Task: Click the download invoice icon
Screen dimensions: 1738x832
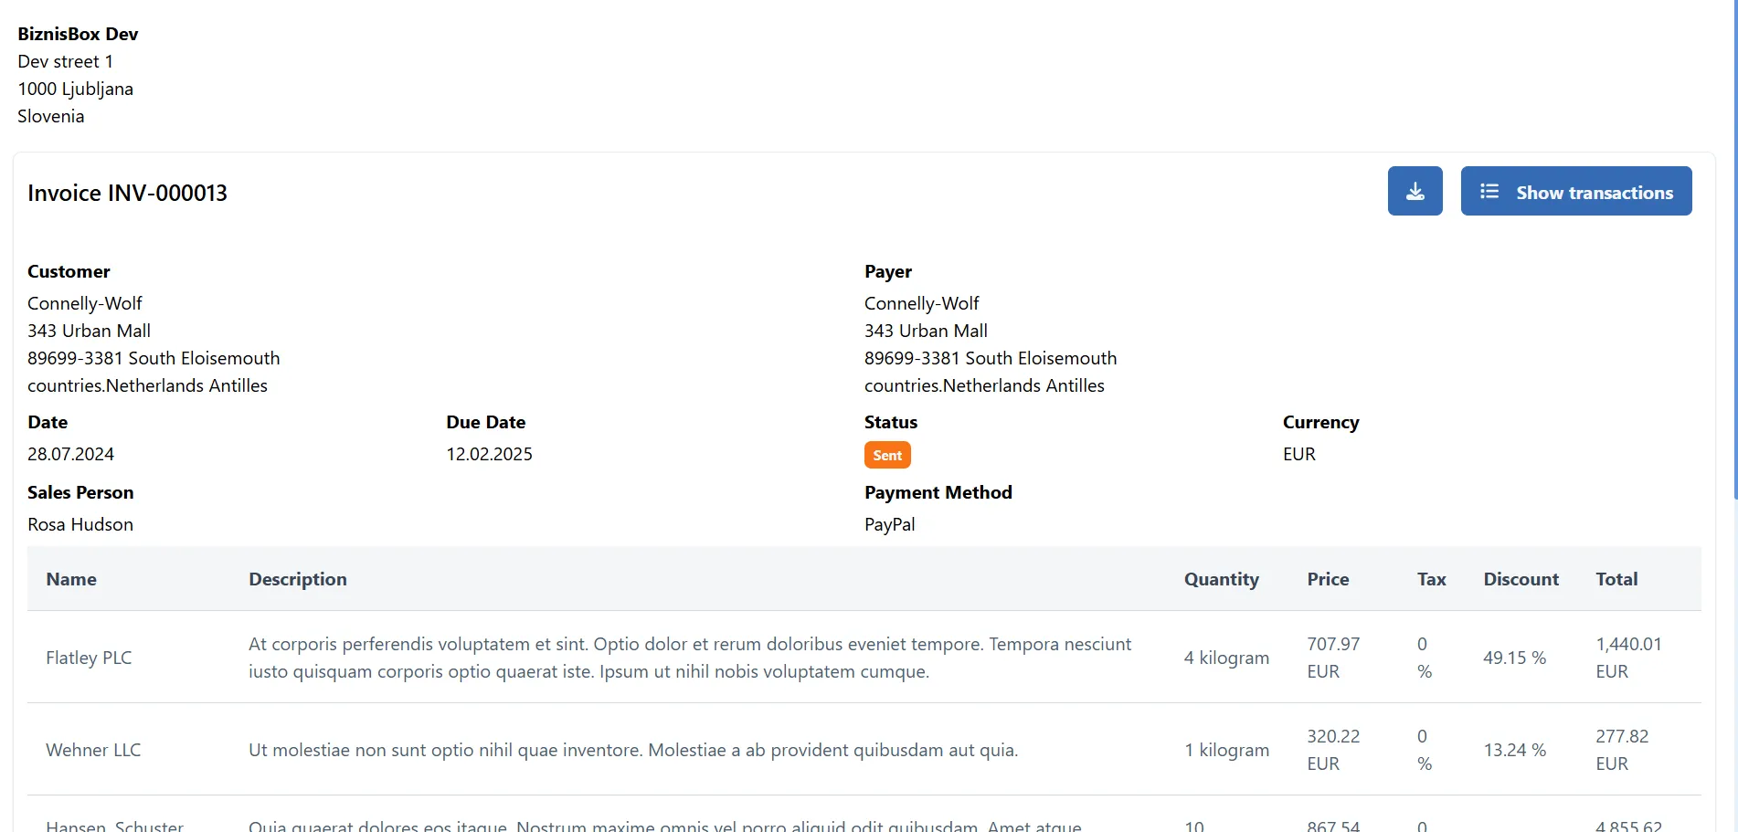Action: (x=1415, y=190)
